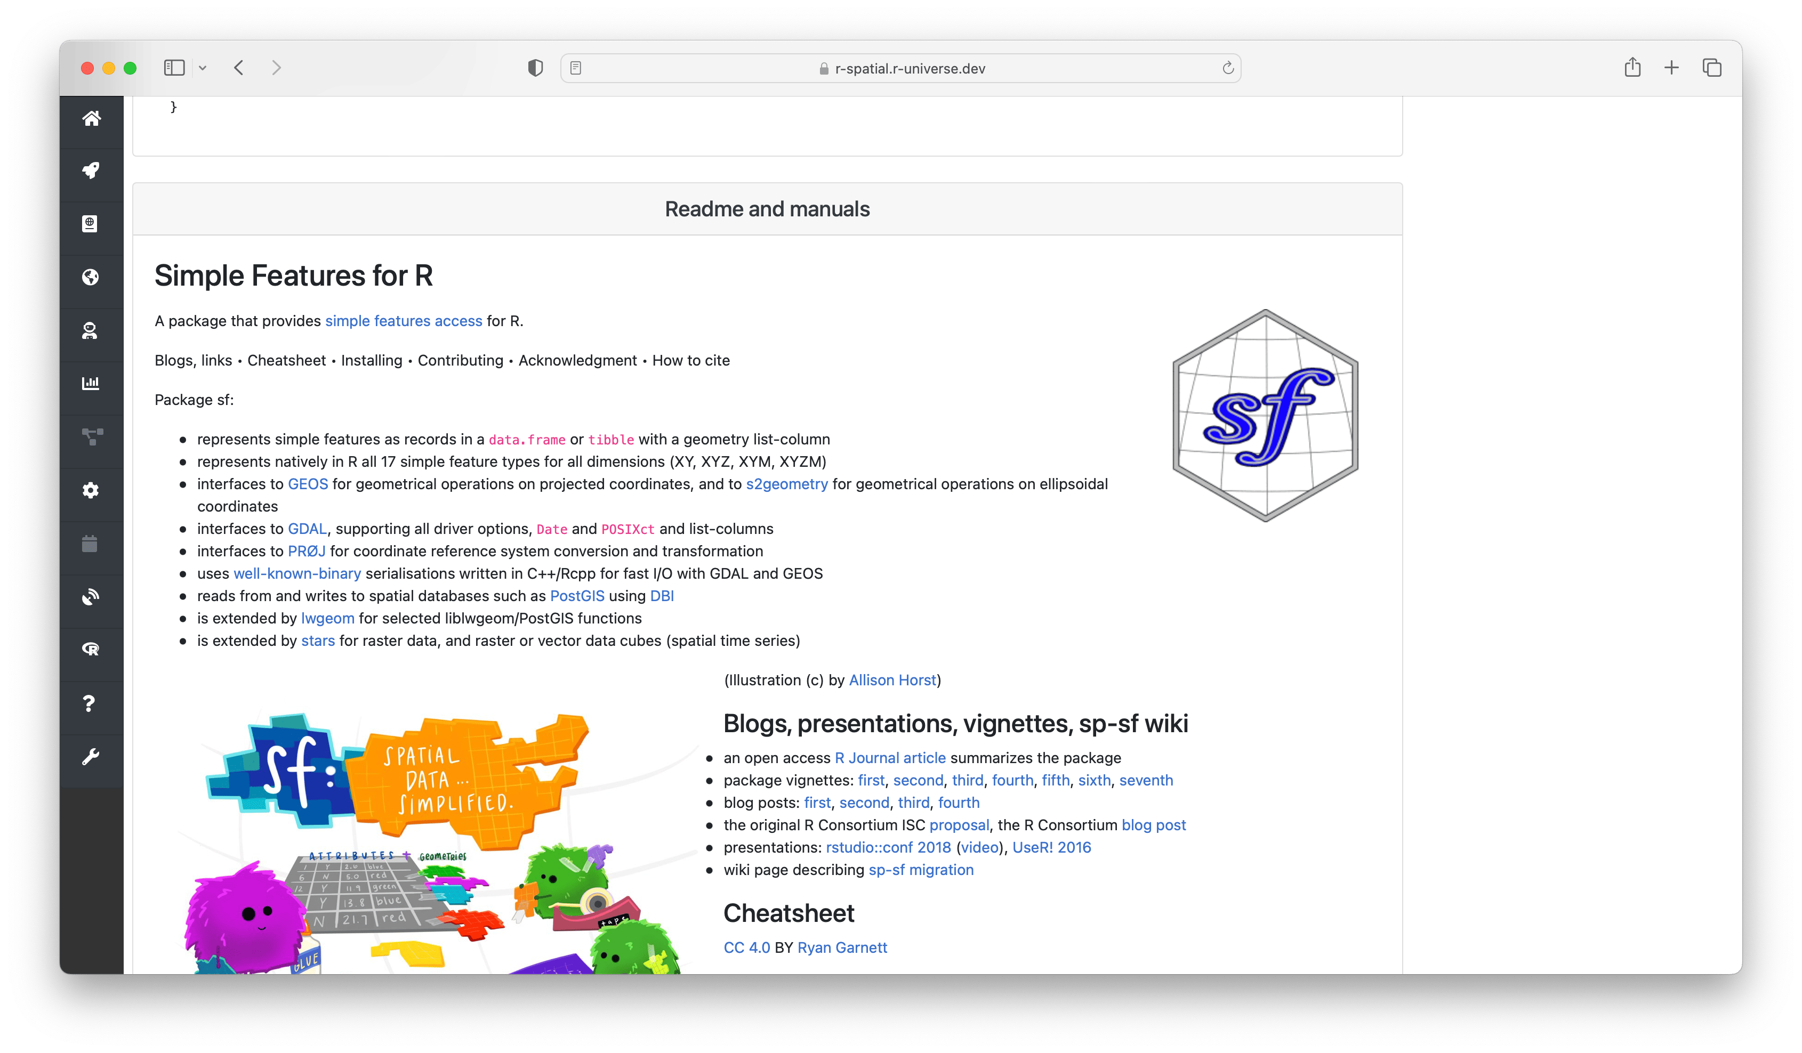Open the 'simple features access' link
The height and width of the screenshot is (1053, 1802).
(x=403, y=321)
